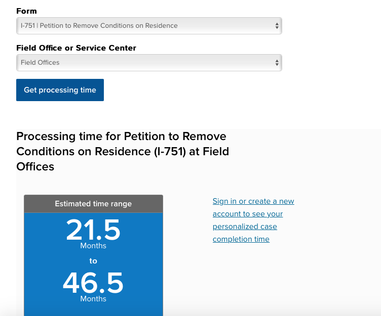Click 'completion time' link text
Screen dimensions: 381x316
[241, 239]
